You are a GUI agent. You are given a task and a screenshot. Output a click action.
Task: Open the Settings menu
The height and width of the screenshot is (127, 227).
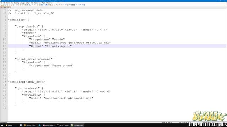click(28, 3)
